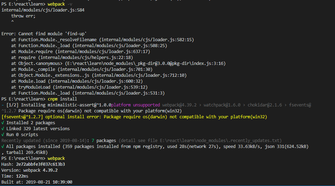The width and height of the screenshot is (335, 186).
Task: Click the 'at Module._compile' stack trace line
Action: click(x=82, y=69)
